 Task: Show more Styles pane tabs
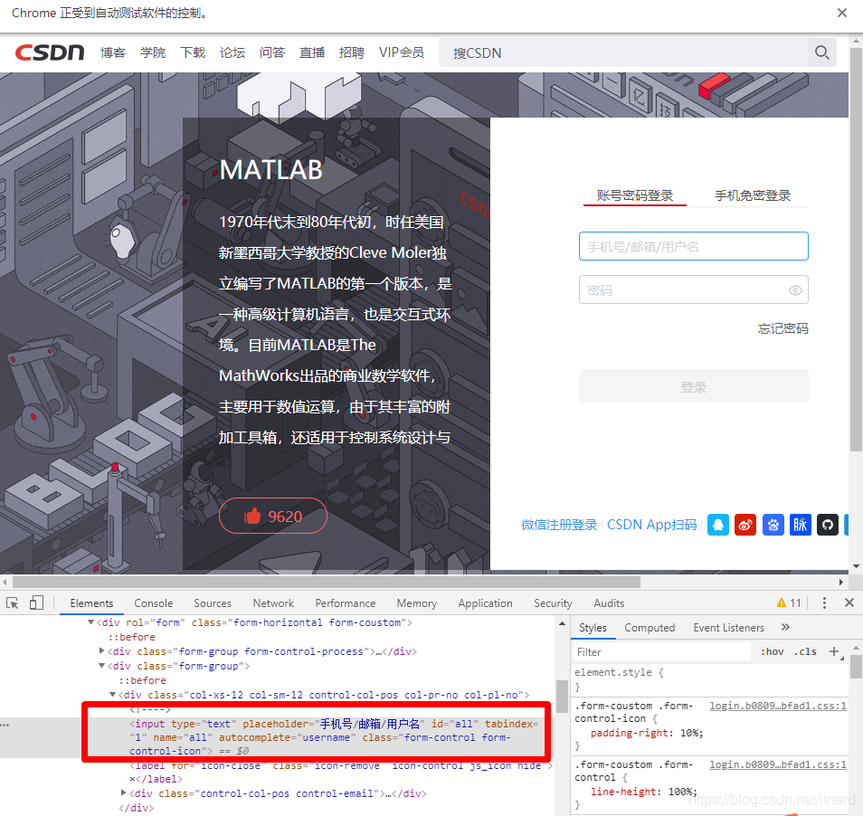(x=785, y=627)
